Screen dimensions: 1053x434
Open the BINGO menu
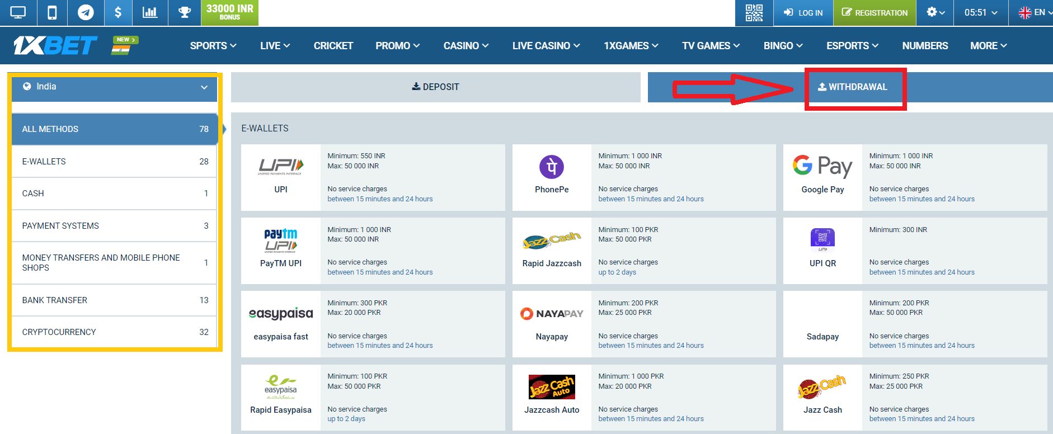(x=783, y=46)
